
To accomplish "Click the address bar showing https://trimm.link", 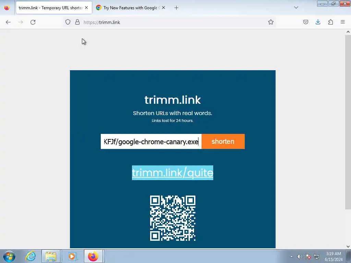I will point(170,22).
